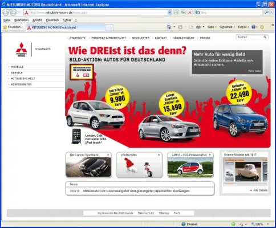The image size is (276, 228).
Task: Open the Home button dropdown arrow
Action: 174,27
